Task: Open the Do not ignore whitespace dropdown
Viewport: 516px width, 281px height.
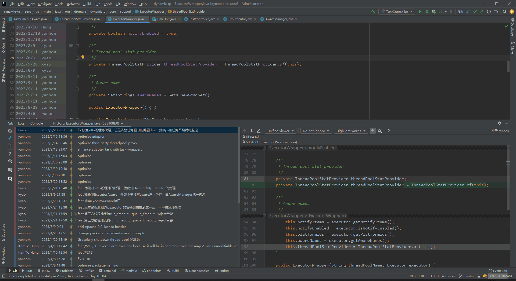Action: click(316, 131)
